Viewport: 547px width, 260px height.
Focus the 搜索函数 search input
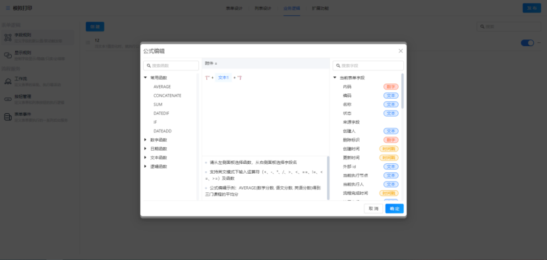point(171,66)
